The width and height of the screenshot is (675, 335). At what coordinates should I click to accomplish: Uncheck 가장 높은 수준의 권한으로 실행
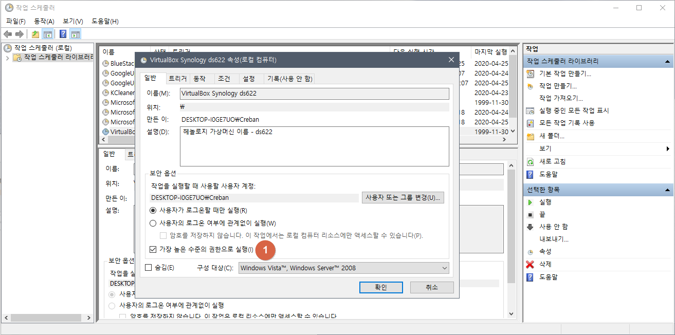[153, 250]
